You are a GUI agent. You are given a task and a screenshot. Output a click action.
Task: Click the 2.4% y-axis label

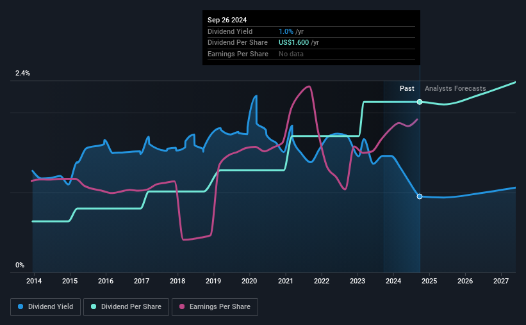click(22, 73)
